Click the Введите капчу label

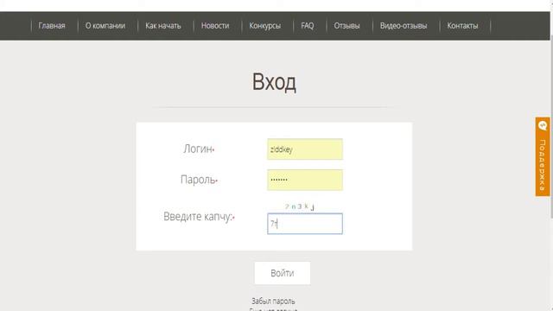pyautogui.click(x=199, y=217)
